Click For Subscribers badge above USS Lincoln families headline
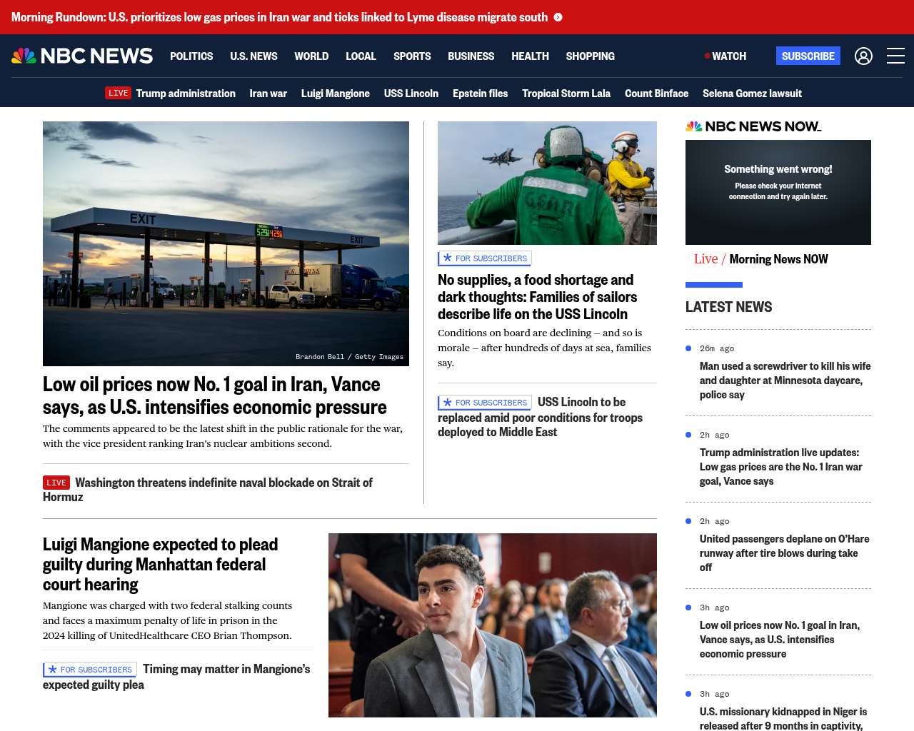The width and height of the screenshot is (914, 731). (485, 258)
